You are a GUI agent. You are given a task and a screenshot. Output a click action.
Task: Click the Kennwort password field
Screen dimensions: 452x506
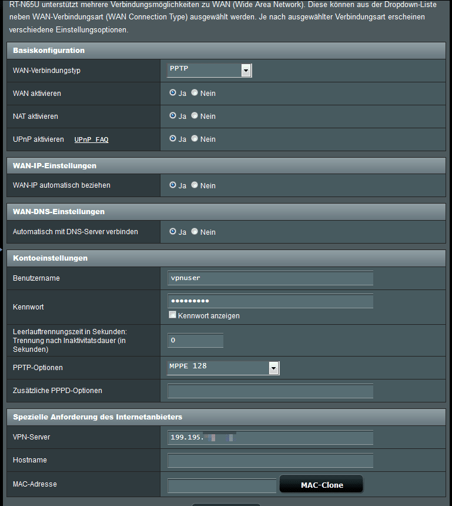(270, 301)
